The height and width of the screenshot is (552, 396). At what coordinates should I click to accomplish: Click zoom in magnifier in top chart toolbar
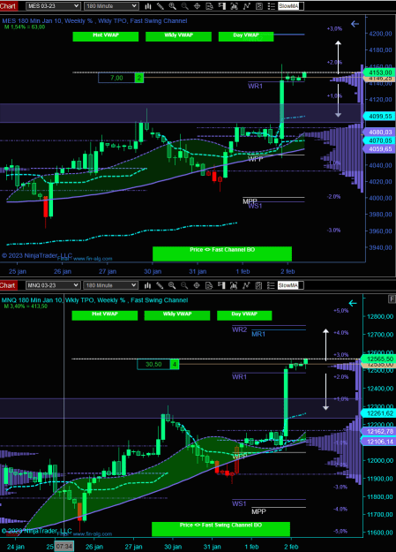click(x=172, y=6)
